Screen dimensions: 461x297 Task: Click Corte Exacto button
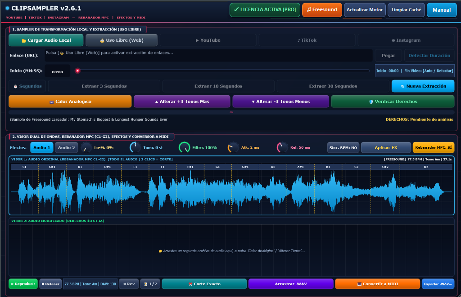tap(204, 284)
